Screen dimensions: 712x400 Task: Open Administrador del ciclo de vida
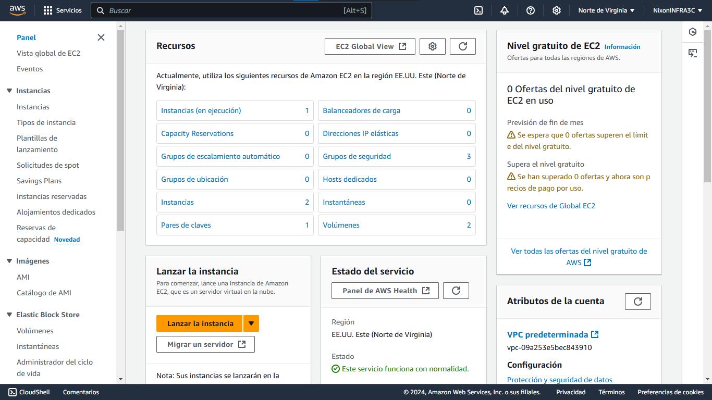point(55,368)
